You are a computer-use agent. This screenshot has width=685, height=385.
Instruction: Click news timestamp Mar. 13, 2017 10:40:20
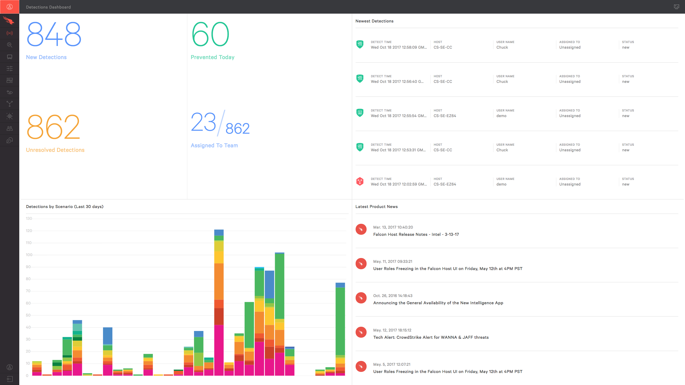[x=393, y=227]
